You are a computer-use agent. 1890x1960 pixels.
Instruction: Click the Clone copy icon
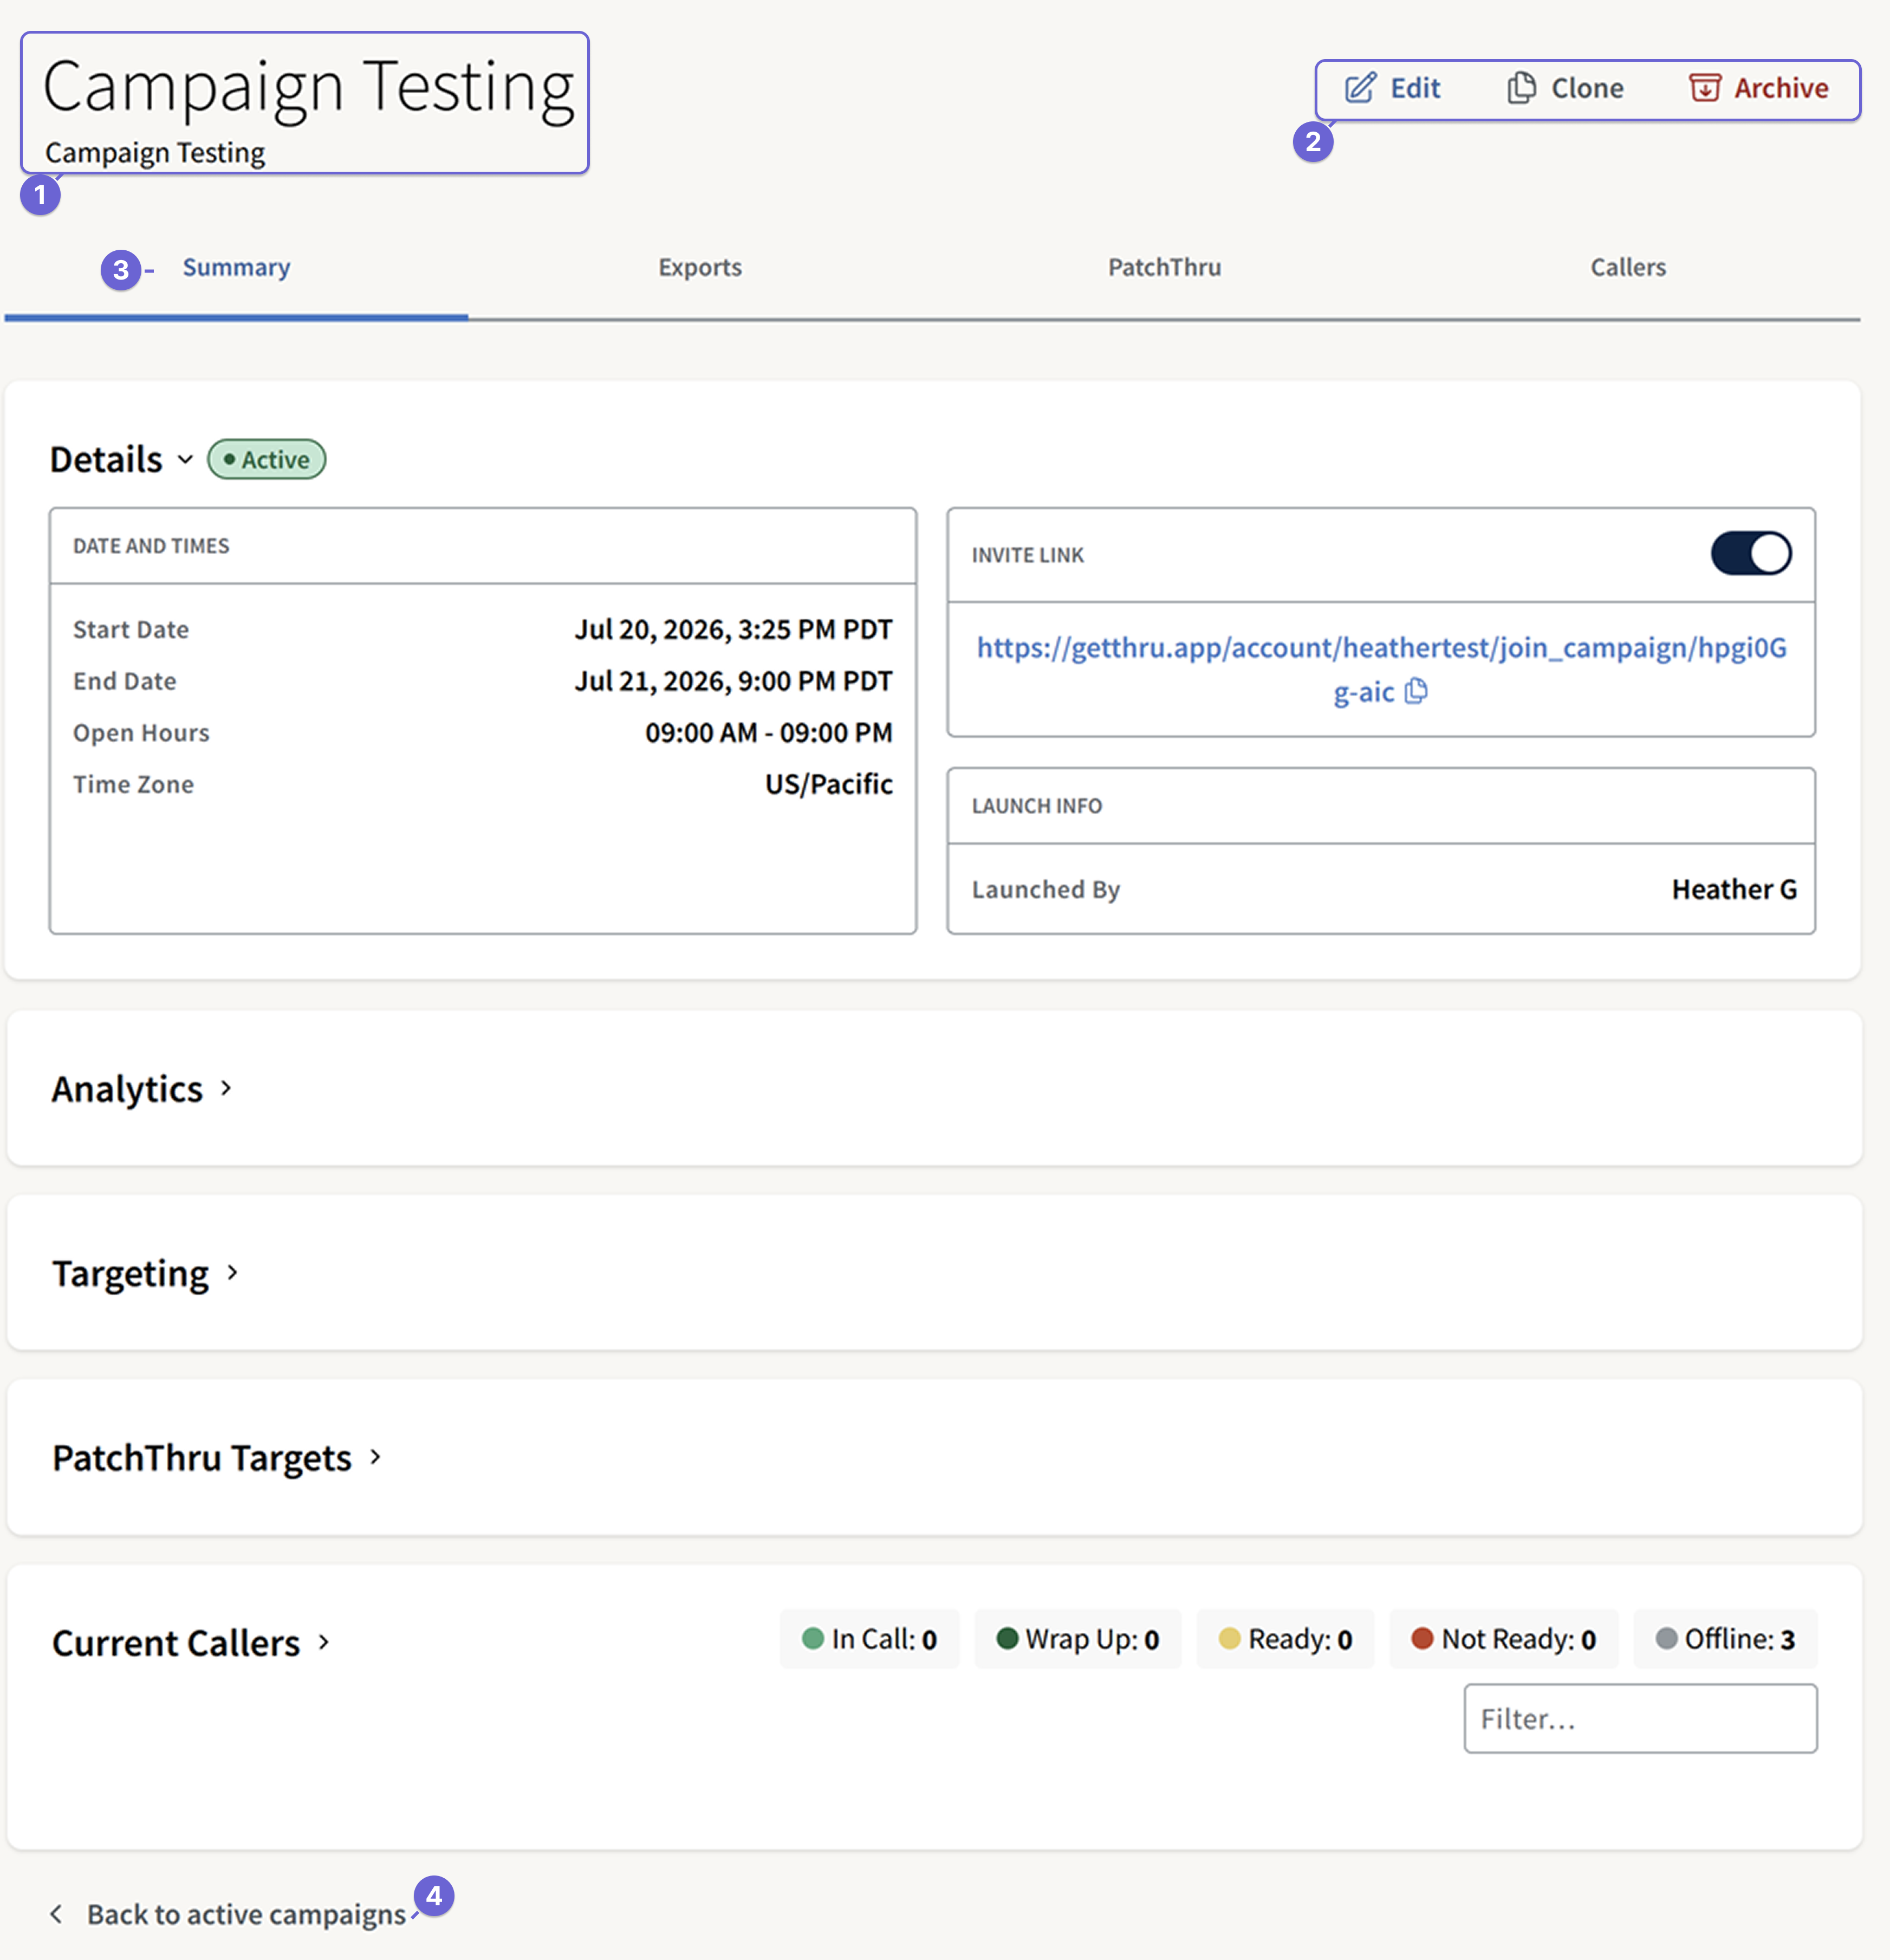tap(1521, 88)
